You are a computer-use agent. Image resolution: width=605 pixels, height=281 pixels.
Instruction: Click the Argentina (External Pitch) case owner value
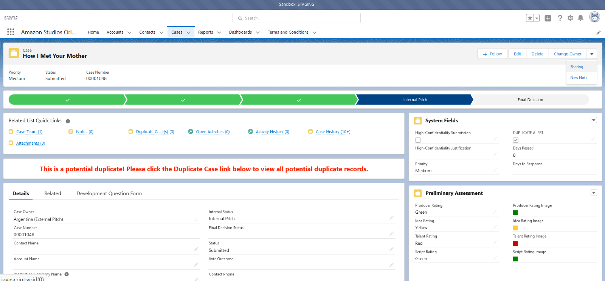point(38,219)
